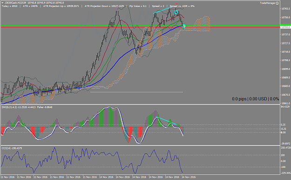Viewport: 291px width, 180px height.
Task: Click the green price tag on the price scale
Action: [x=285, y=25]
